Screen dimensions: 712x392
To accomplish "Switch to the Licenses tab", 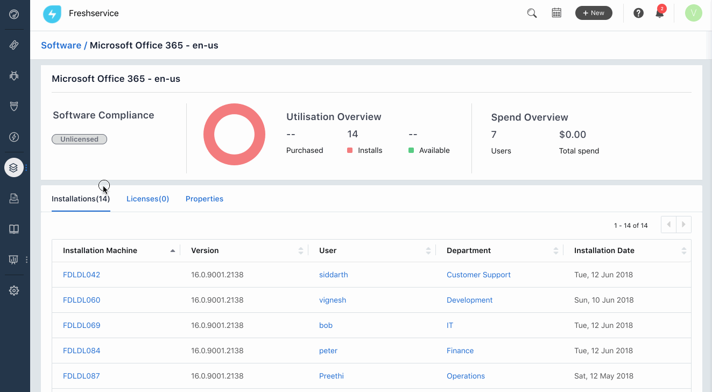I will (147, 199).
